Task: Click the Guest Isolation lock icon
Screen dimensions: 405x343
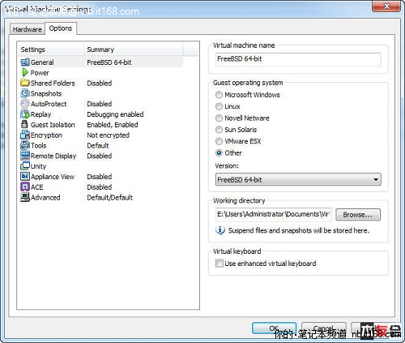Action: pyautogui.click(x=24, y=124)
